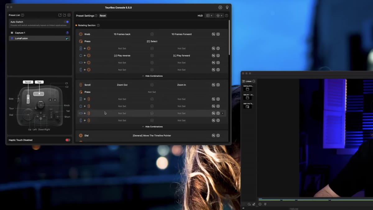Add a new preset with the plus icon
The image size is (373, 210).
[x=69, y=15]
